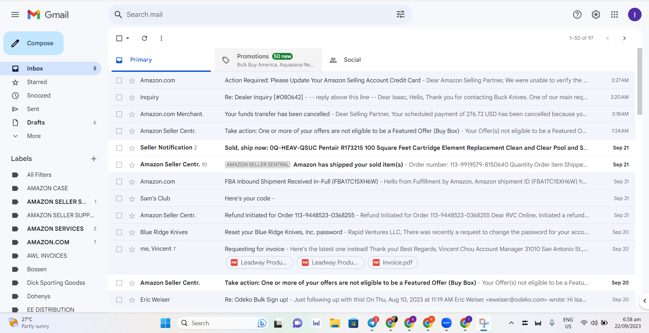Open the Google apps grid
The image size is (649, 333).
tap(614, 15)
